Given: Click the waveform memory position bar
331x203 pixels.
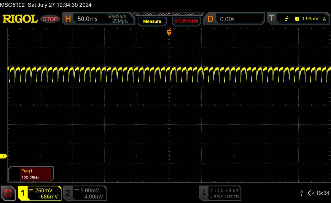Looking at the screenshot, I should [169, 14].
